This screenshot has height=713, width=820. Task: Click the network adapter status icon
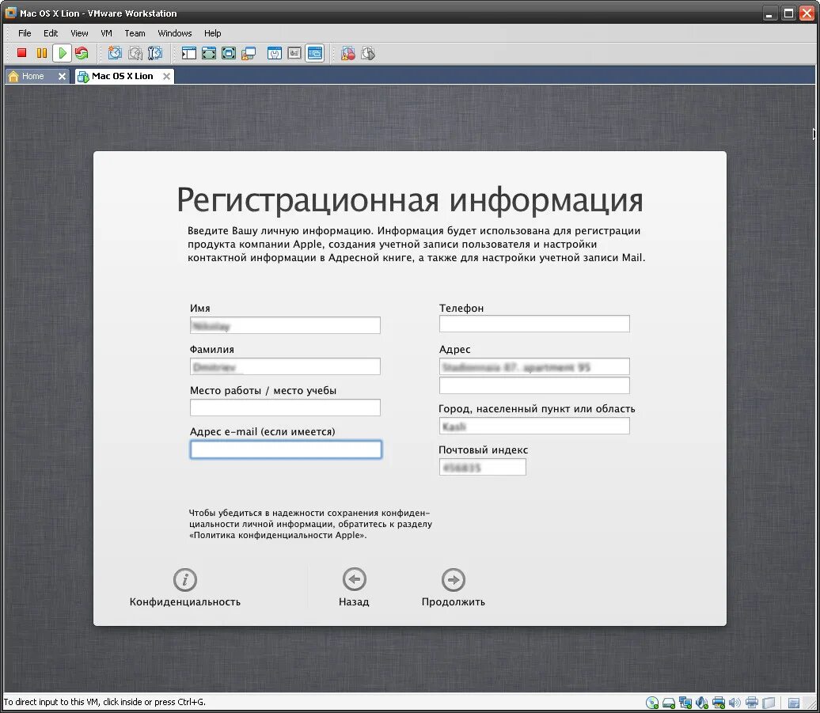click(x=685, y=703)
